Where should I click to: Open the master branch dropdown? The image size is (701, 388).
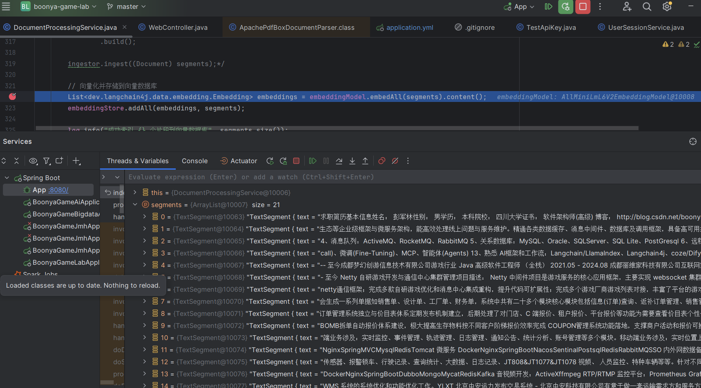point(125,6)
